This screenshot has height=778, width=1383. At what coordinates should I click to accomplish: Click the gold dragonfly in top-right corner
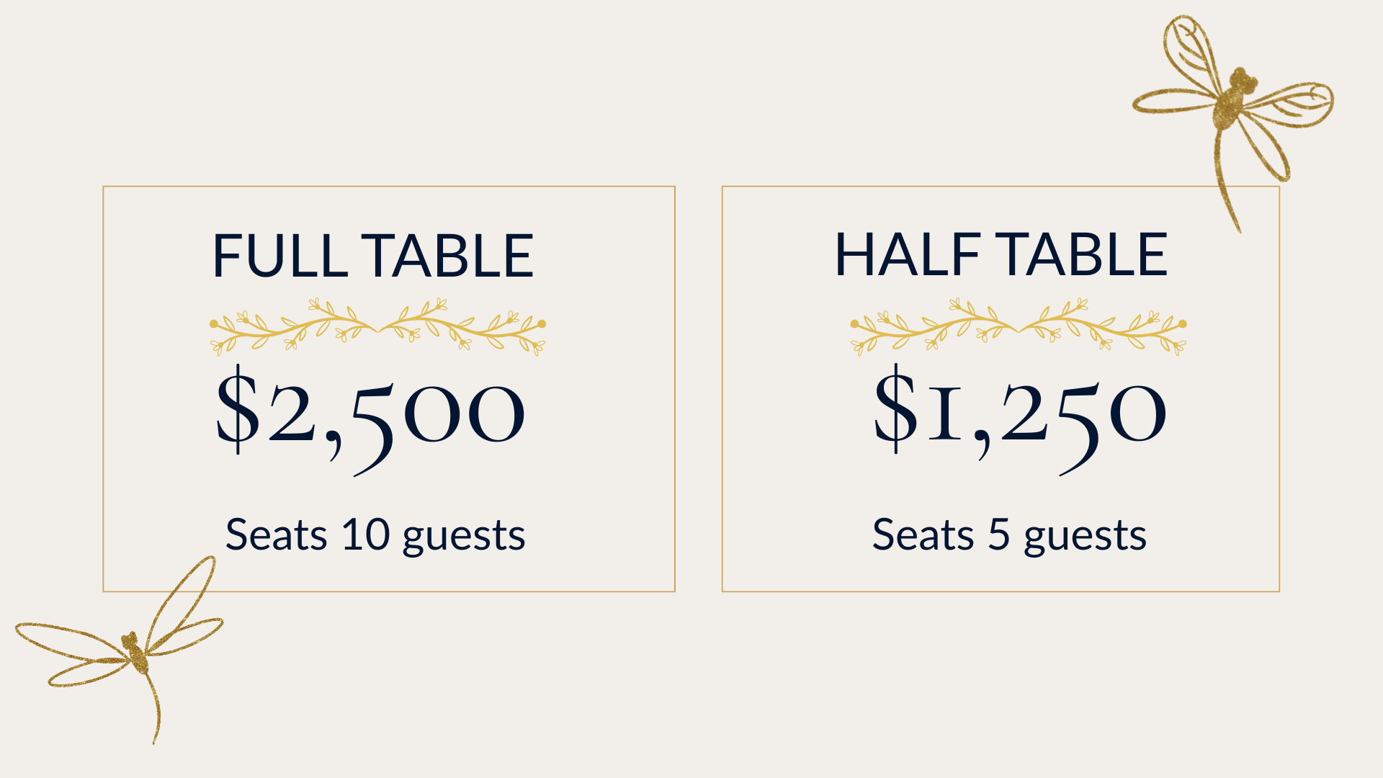[1233, 124]
